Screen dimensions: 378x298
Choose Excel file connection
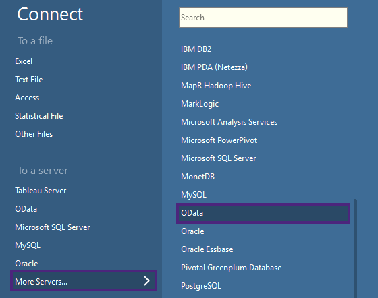(24, 61)
